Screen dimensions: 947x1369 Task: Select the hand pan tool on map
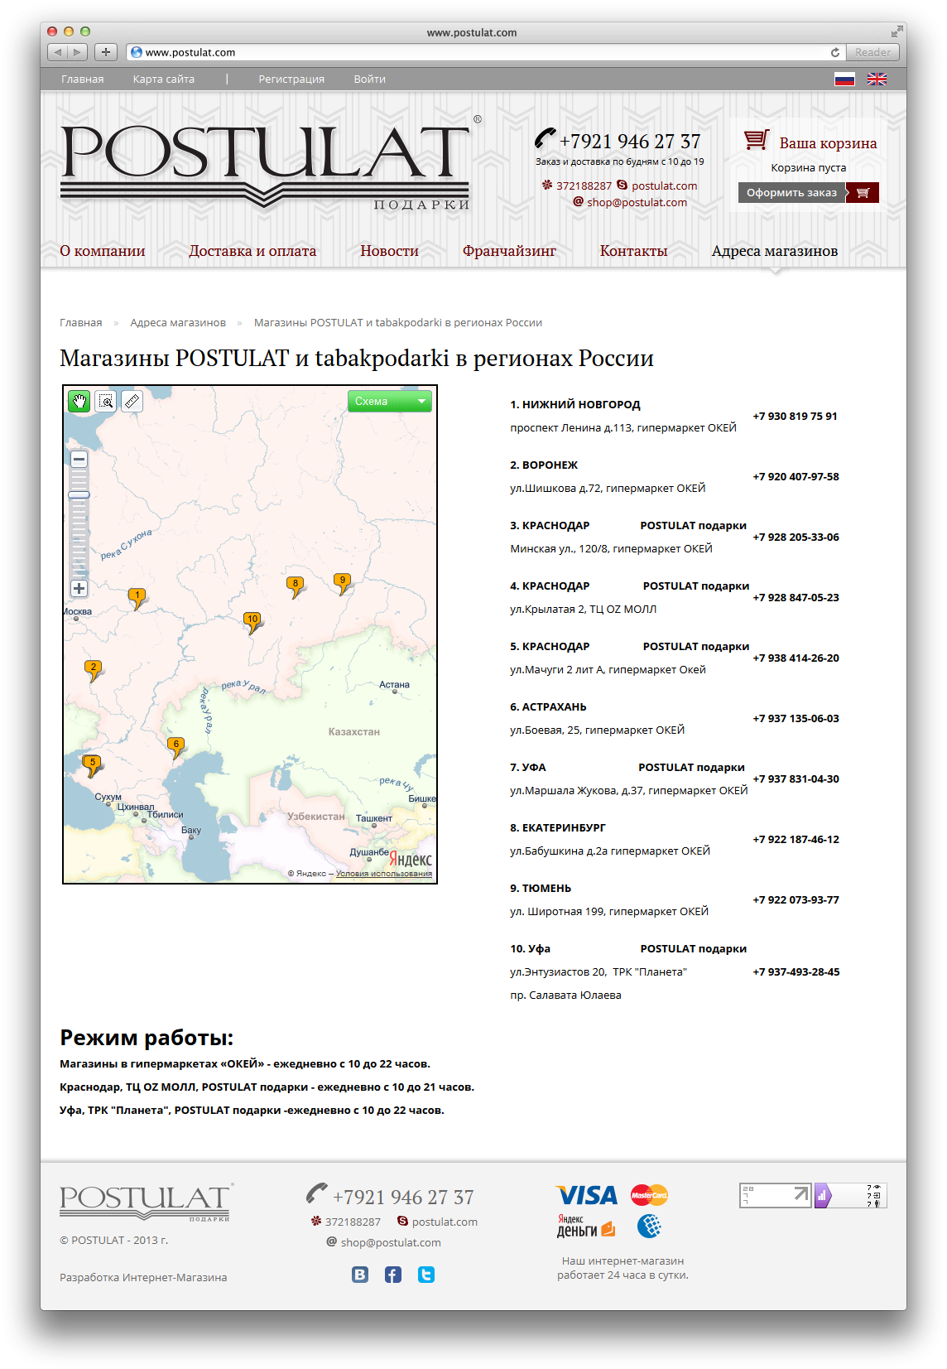pos(79,402)
